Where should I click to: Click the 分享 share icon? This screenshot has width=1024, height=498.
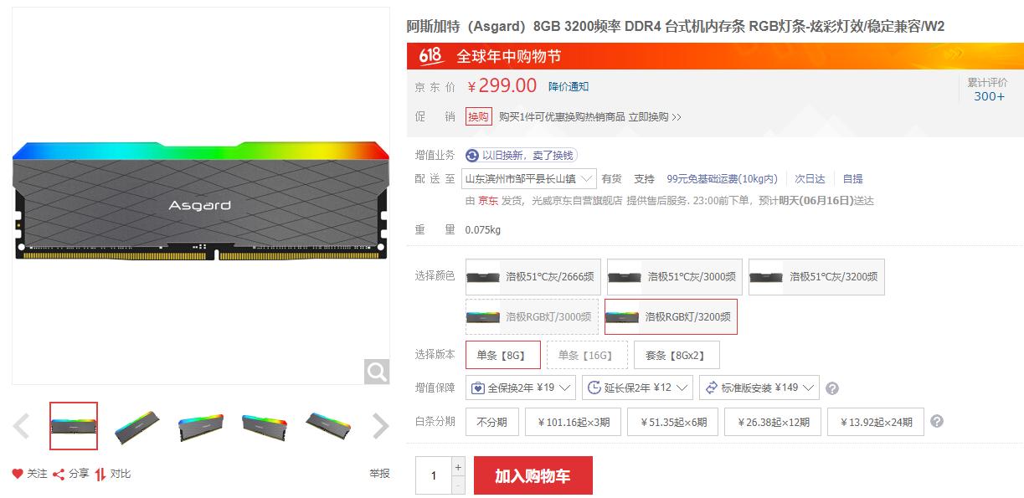[x=59, y=474]
